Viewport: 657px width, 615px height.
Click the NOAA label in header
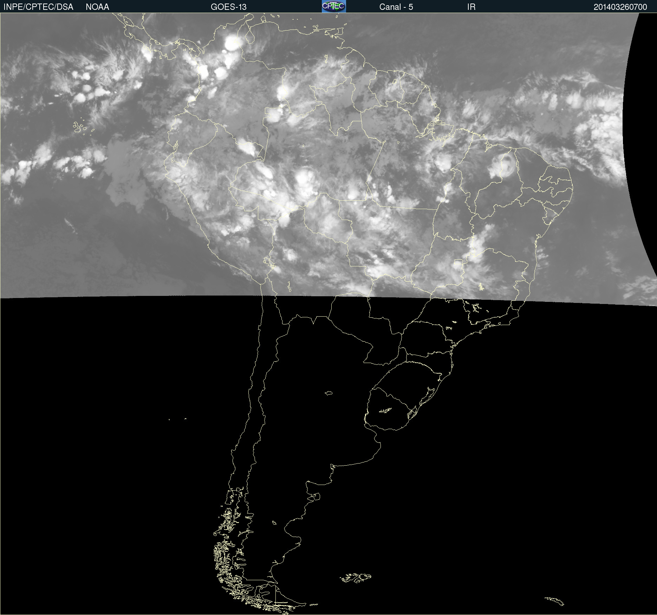click(x=97, y=7)
